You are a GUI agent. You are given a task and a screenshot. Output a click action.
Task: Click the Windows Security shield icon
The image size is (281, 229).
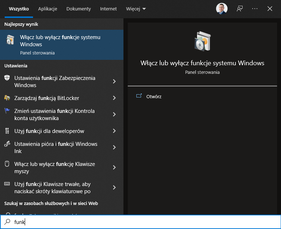tap(7, 78)
